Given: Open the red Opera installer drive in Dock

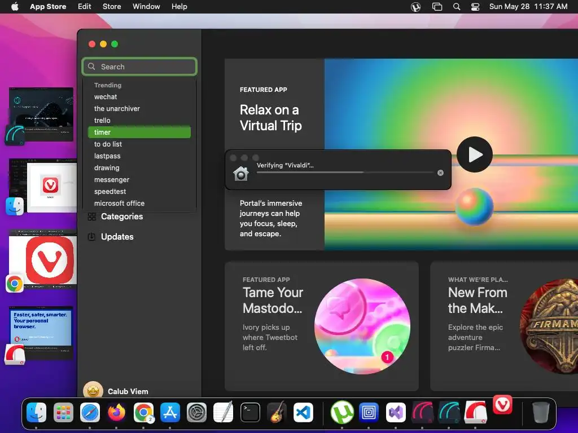Looking at the screenshot, I should pyautogui.click(x=475, y=412).
